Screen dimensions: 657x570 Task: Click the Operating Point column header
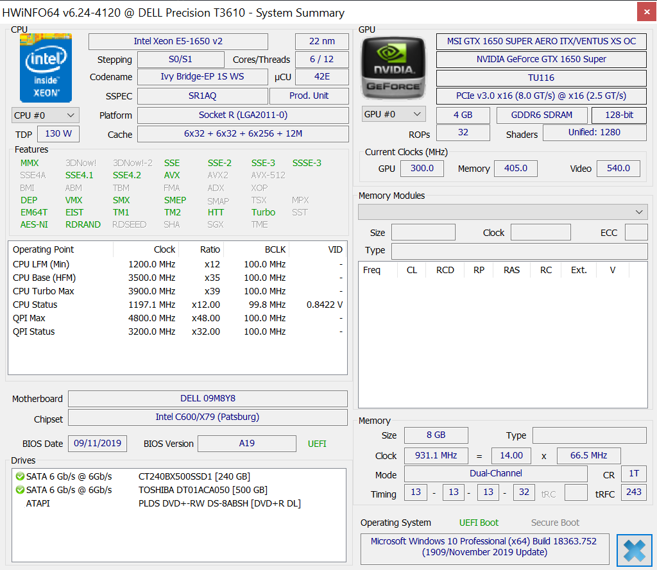(61, 249)
